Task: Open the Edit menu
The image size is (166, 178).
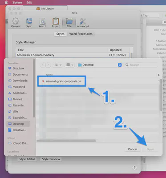Action: [29, 3]
